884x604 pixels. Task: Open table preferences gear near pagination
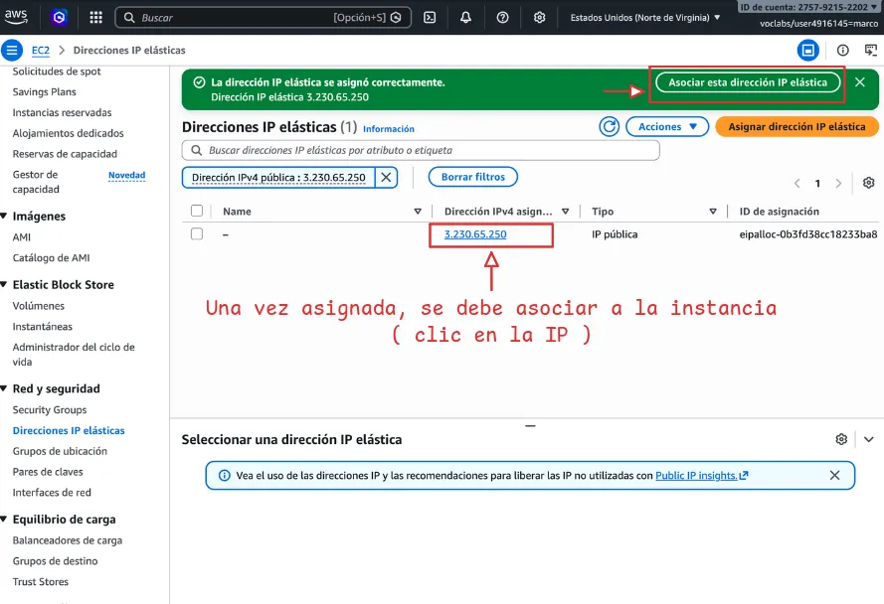[x=869, y=183]
